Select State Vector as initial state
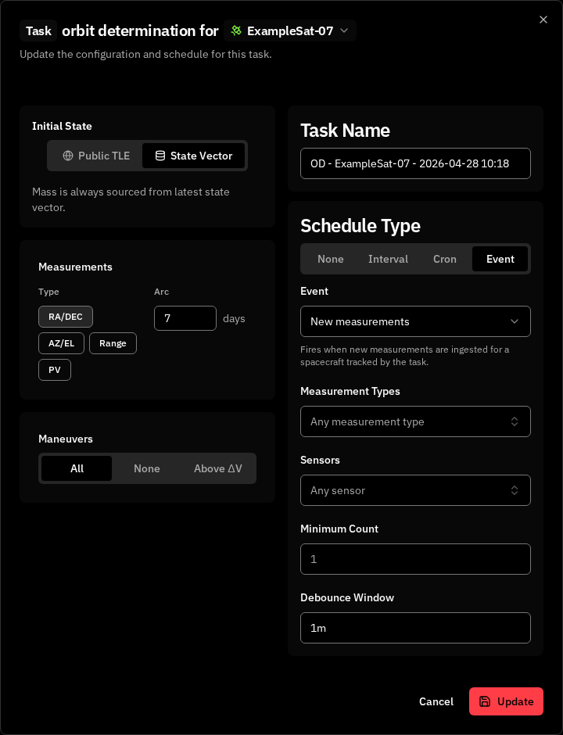Viewport: 563px width, 735px height. [x=194, y=156]
